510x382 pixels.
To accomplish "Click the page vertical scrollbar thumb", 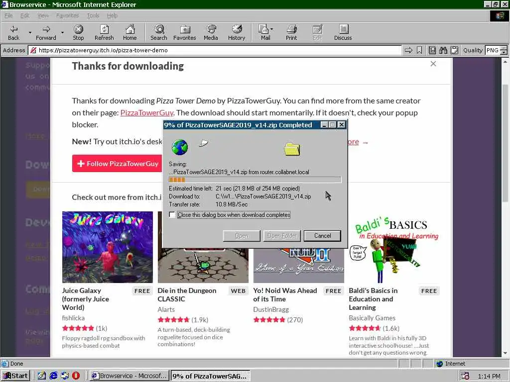I will pos(505,143).
